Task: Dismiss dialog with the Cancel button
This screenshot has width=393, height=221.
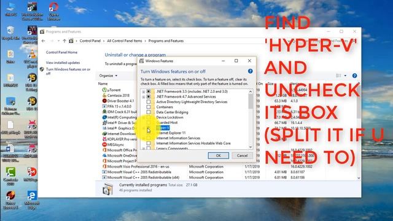Action: [x=242, y=155]
